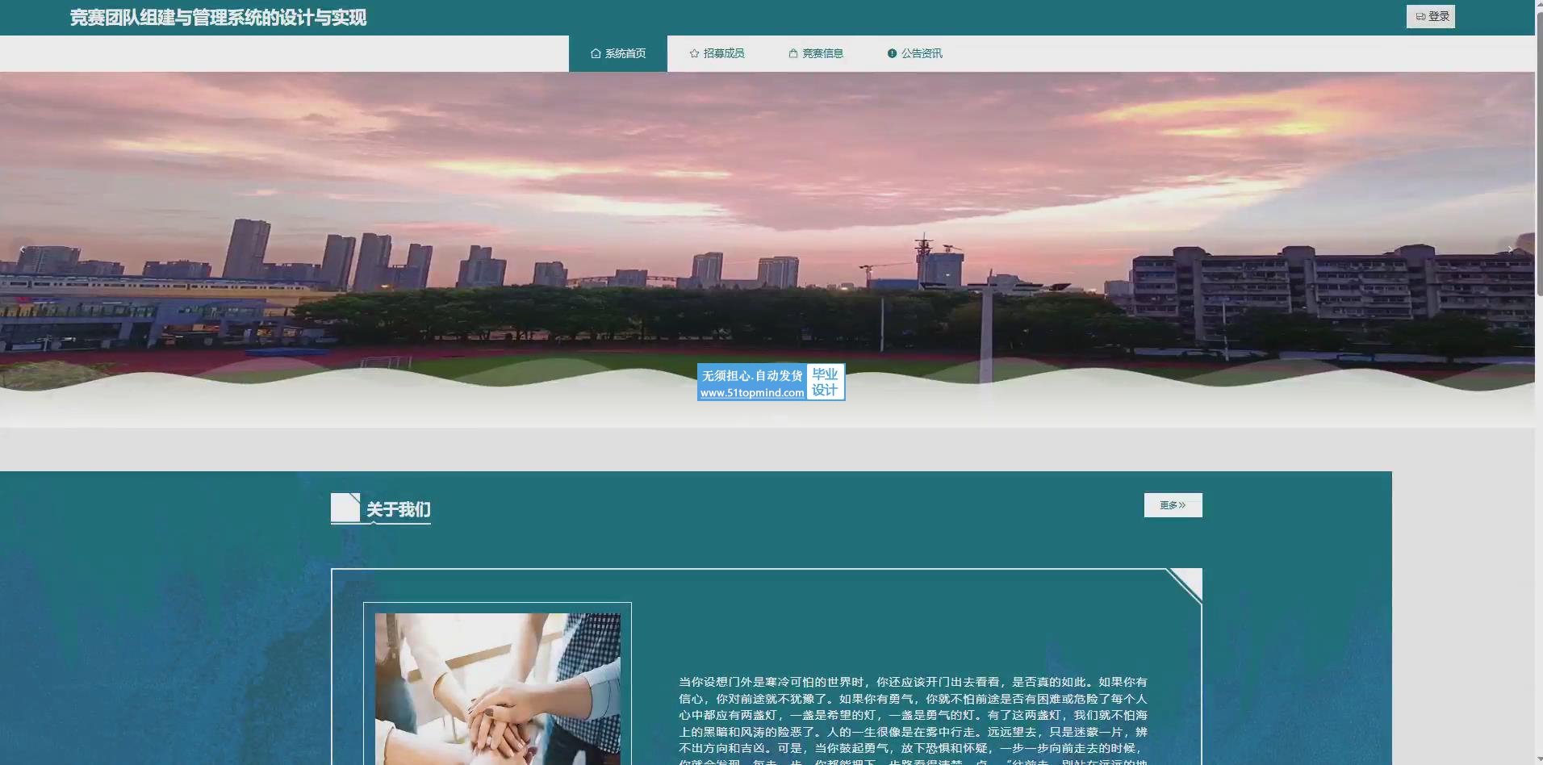Click the page icon beside 关于我们
The image size is (1543, 765).
tap(345, 508)
